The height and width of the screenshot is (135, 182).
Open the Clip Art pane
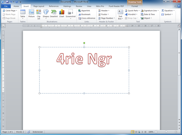tap(39, 14)
